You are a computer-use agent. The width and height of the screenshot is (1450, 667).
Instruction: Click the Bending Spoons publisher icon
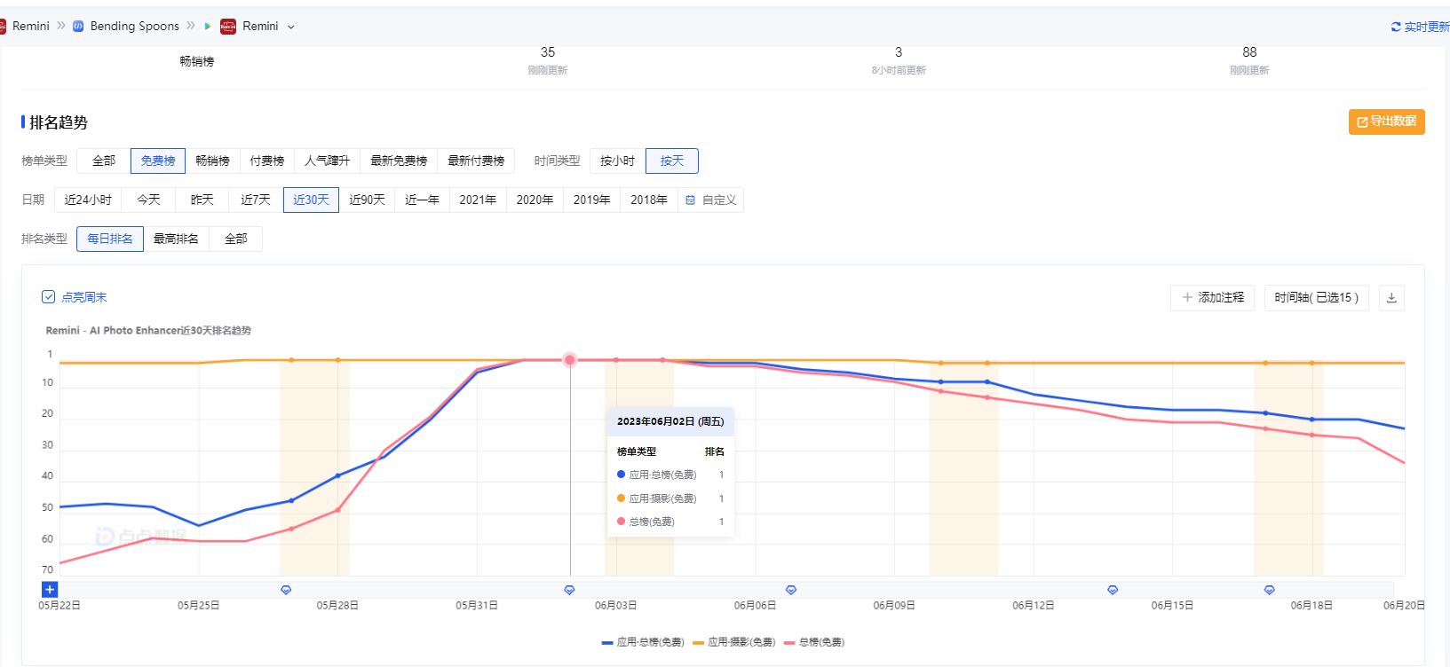pyautogui.click(x=78, y=27)
